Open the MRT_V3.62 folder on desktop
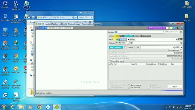 [x=187, y=5]
